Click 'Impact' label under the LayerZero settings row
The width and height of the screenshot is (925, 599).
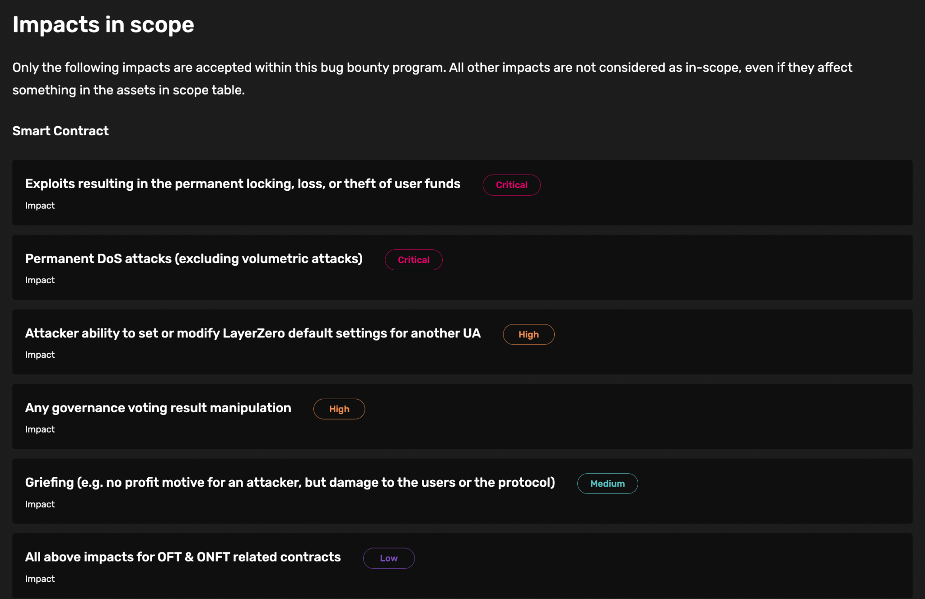click(x=40, y=355)
